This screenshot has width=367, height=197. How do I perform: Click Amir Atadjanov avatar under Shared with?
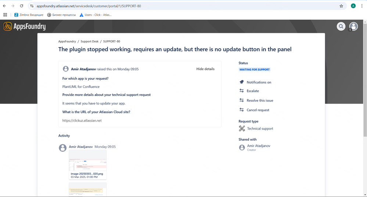tap(242, 148)
